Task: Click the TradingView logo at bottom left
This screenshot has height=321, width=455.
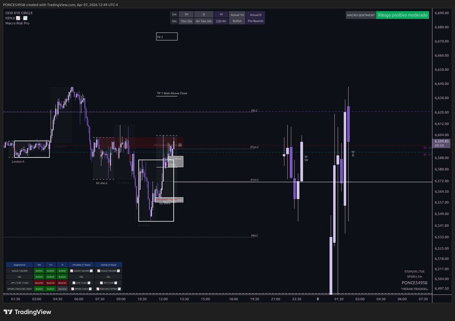Action: (27, 312)
